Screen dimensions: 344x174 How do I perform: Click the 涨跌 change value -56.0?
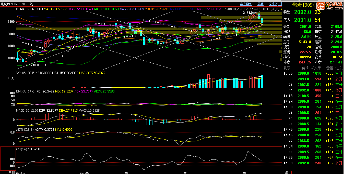pos(306,32)
